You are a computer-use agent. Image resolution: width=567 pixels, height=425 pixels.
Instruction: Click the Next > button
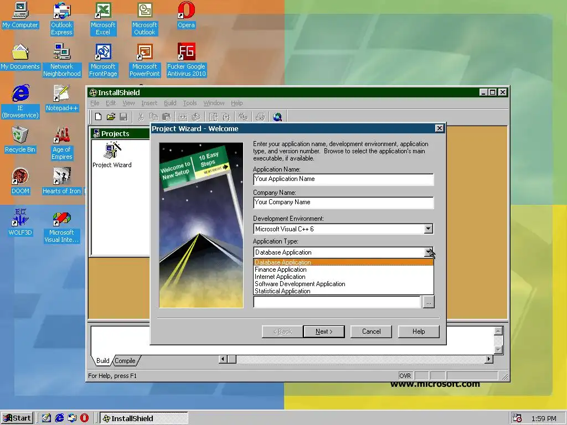click(x=323, y=331)
